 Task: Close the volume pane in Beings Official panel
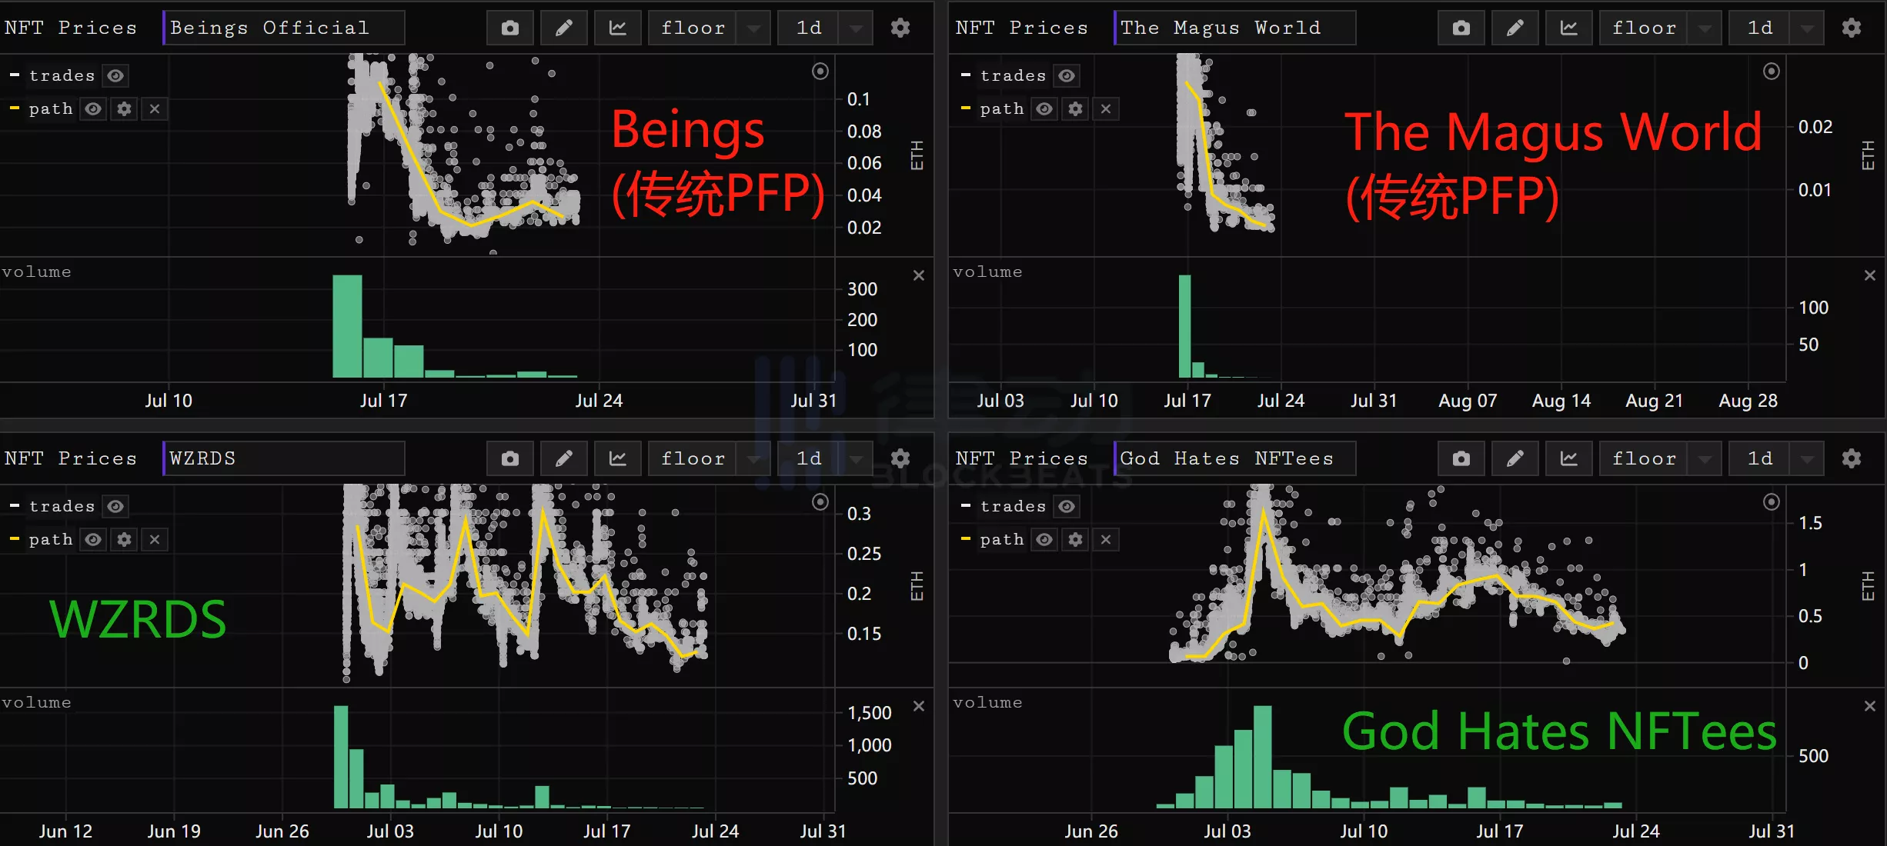919,275
